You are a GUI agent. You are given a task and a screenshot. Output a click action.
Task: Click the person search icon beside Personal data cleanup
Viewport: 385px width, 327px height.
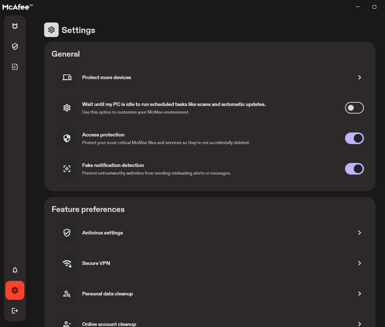point(67,294)
